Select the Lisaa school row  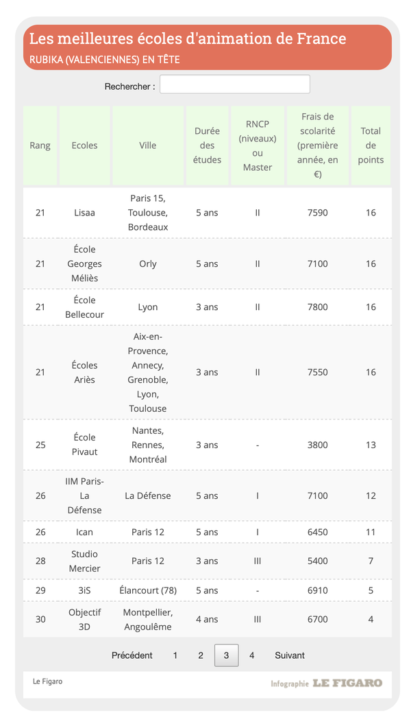point(85,213)
